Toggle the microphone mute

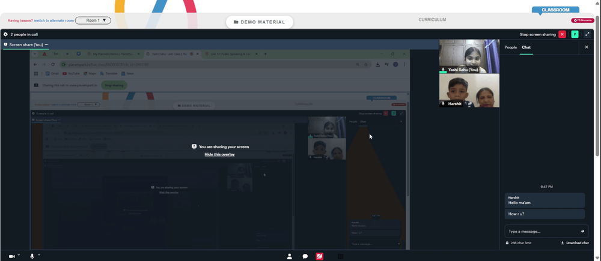(x=32, y=256)
